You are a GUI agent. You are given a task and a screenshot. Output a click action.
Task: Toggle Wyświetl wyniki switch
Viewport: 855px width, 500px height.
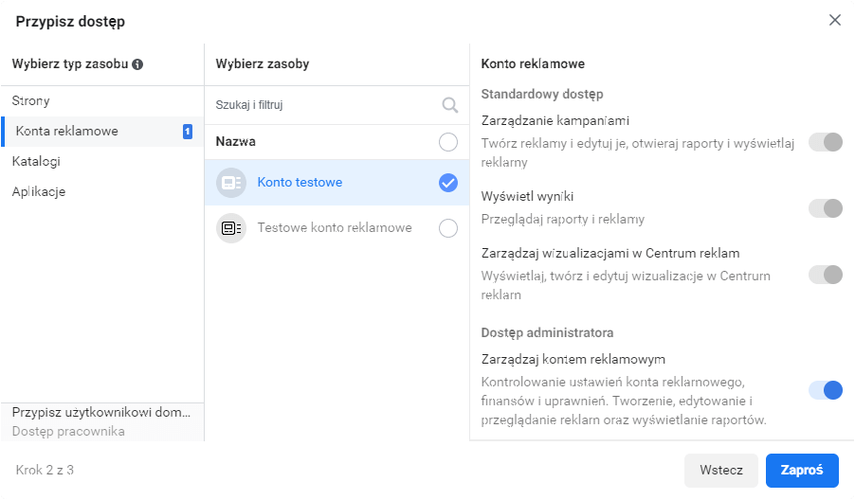pyautogui.click(x=825, y=208)
